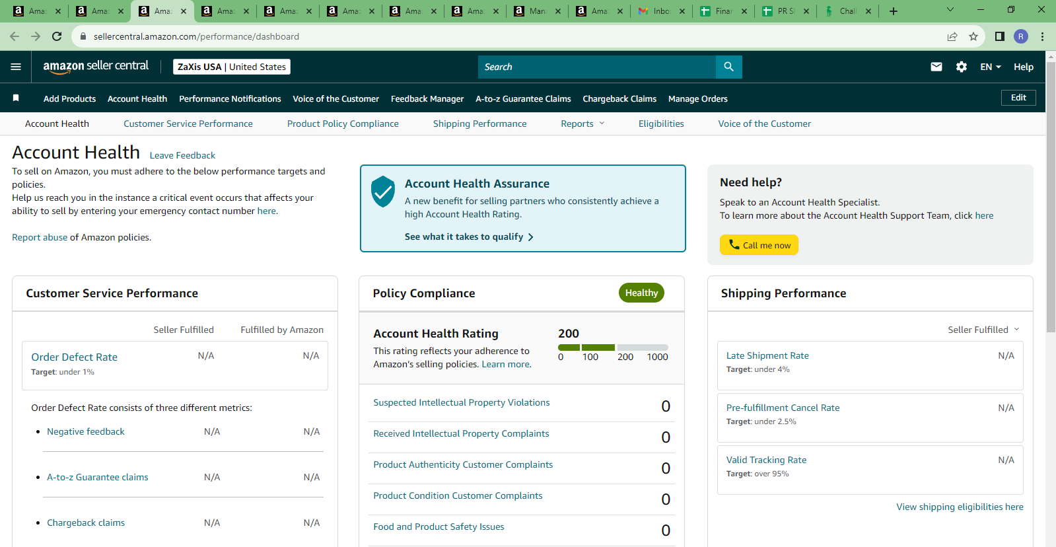Bookmark this page with the star
Viewport: 1056px width, 547px height.
click(973, 36)
